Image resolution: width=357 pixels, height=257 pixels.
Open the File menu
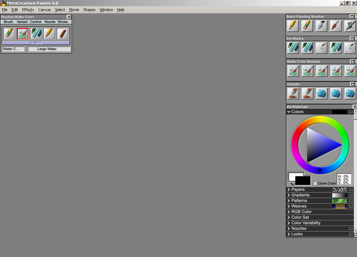coord(4,10)
